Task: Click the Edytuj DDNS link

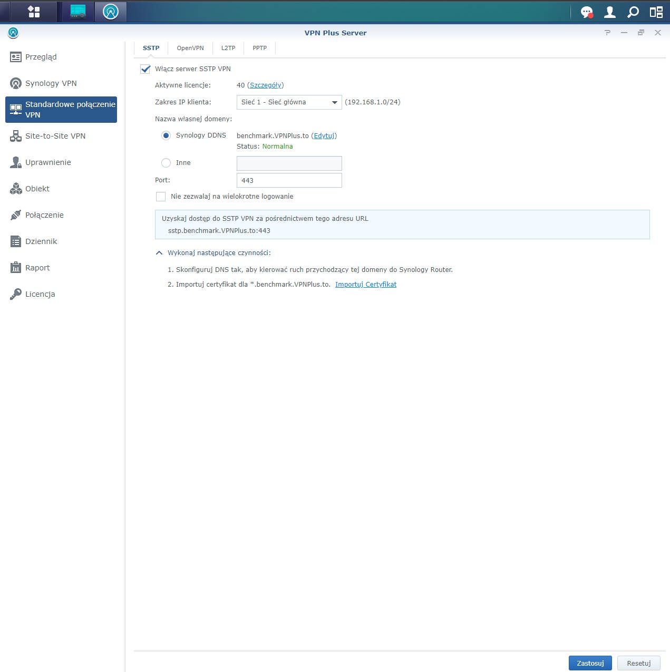Action: 324,136
